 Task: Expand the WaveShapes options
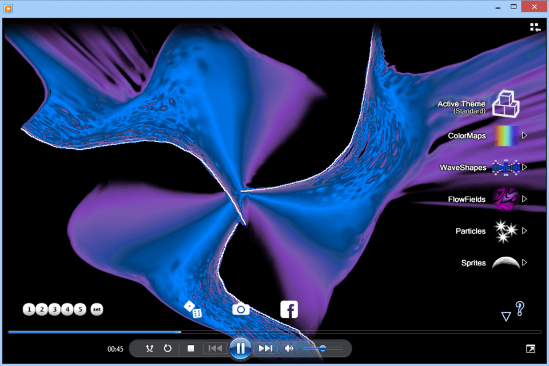pyautogui.click(x=525, y=167)
